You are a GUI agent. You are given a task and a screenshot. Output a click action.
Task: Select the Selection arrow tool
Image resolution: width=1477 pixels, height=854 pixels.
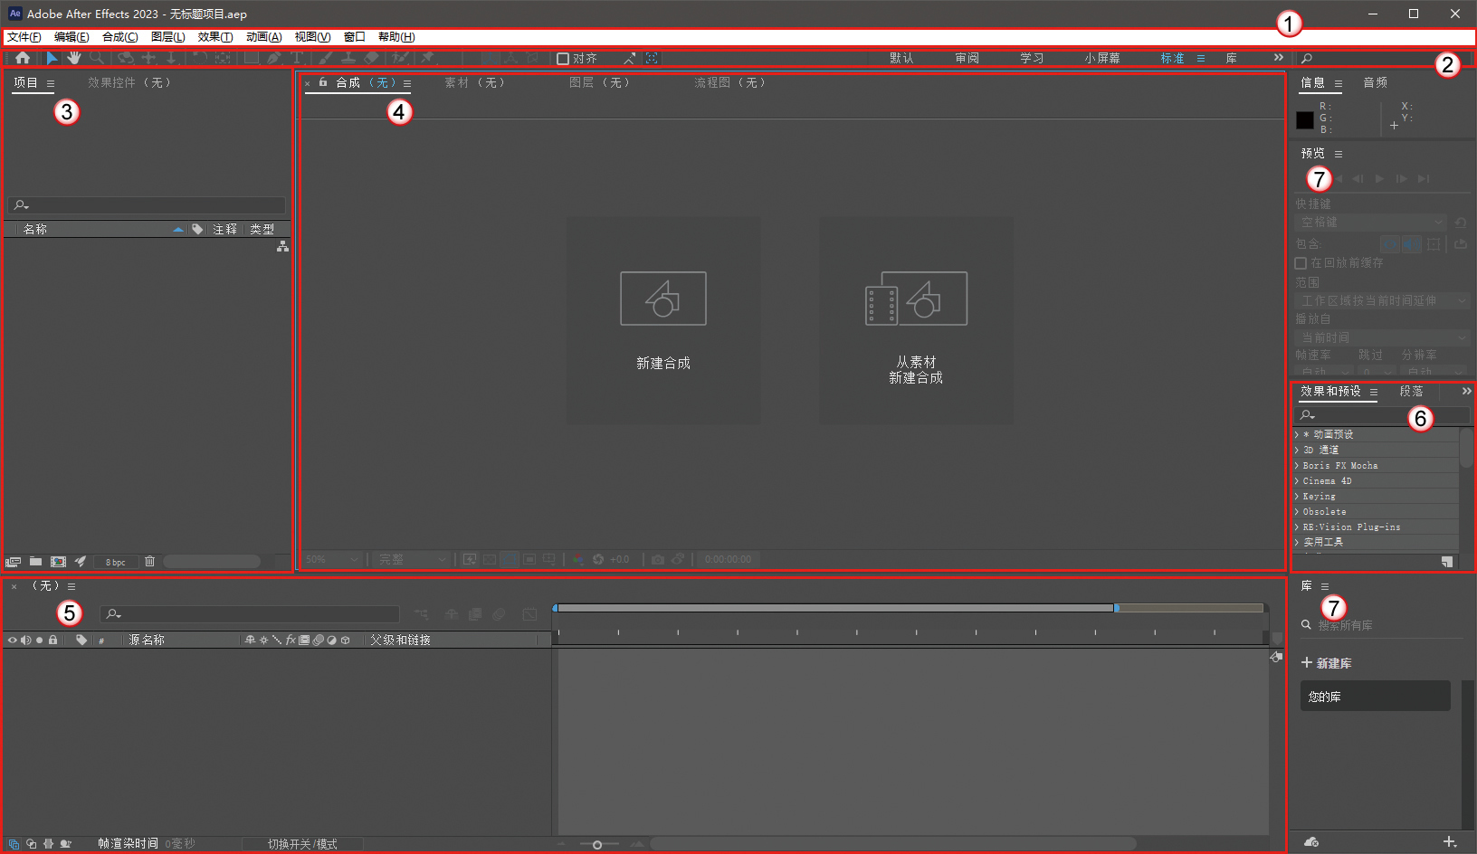pyautogui.click(x=52, y=58)
